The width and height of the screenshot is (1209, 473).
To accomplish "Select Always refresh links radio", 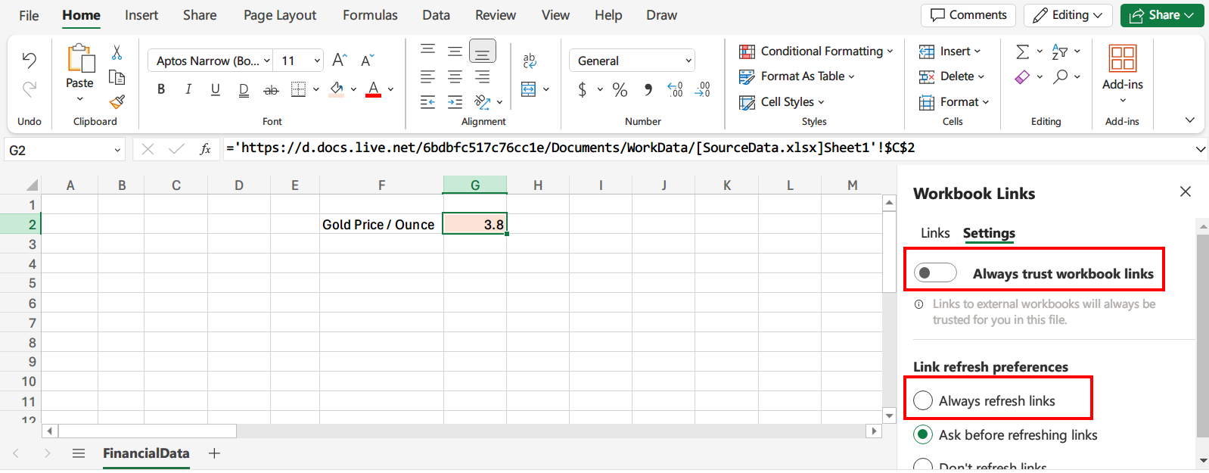I will point(923,400).
